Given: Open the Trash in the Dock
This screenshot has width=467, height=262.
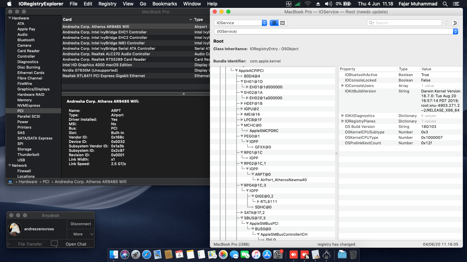Looking at the screenshot, I should tap(353, 254).
